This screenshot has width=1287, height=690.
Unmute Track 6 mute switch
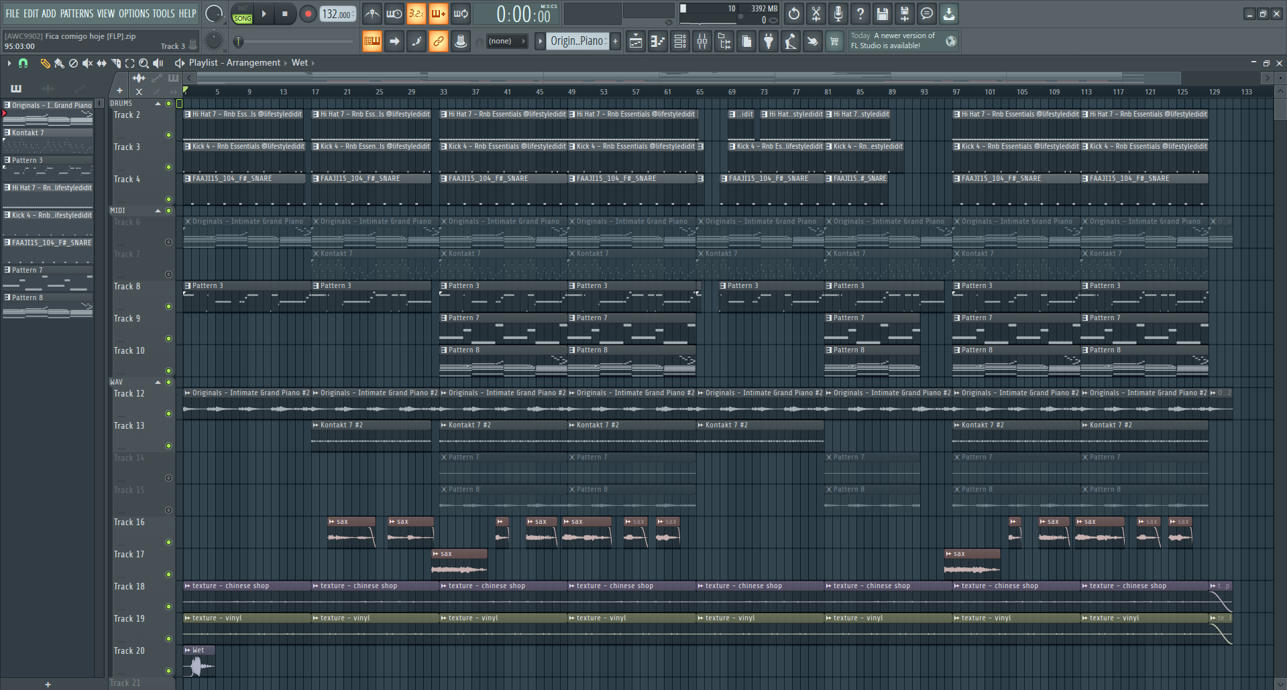[x=168, y=242]
